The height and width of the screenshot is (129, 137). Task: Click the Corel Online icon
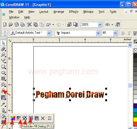click(x=118, y=25)
